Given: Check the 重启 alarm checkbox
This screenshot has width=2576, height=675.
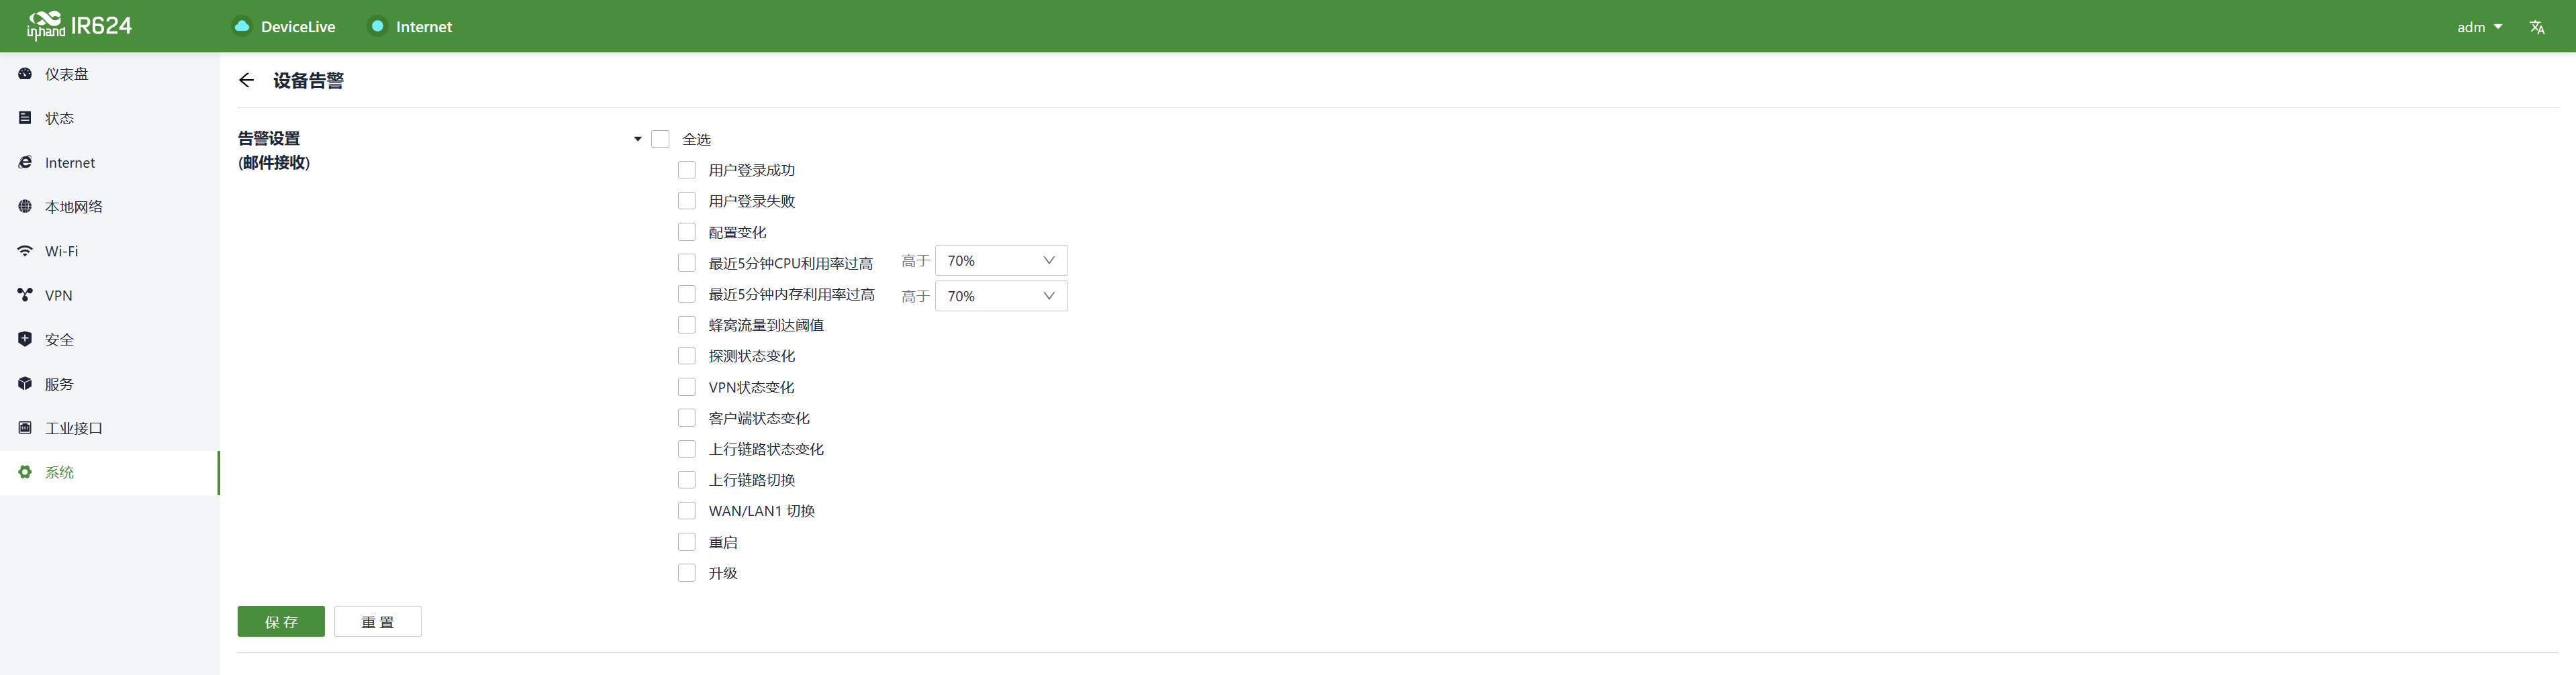Looking at the screenshot, I should pos(687,542).
